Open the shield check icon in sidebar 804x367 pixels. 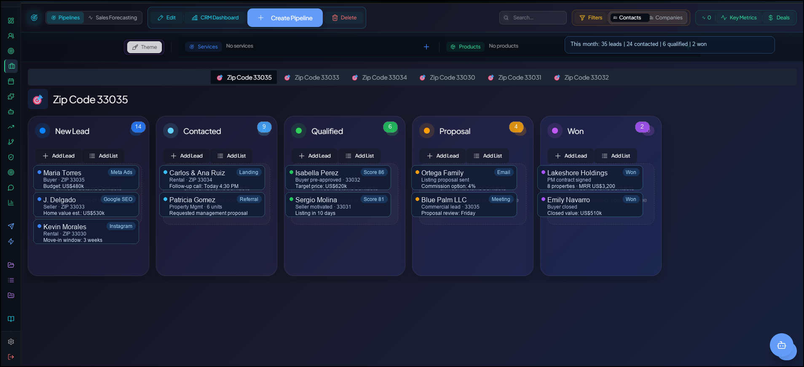[x=11, y=157]
